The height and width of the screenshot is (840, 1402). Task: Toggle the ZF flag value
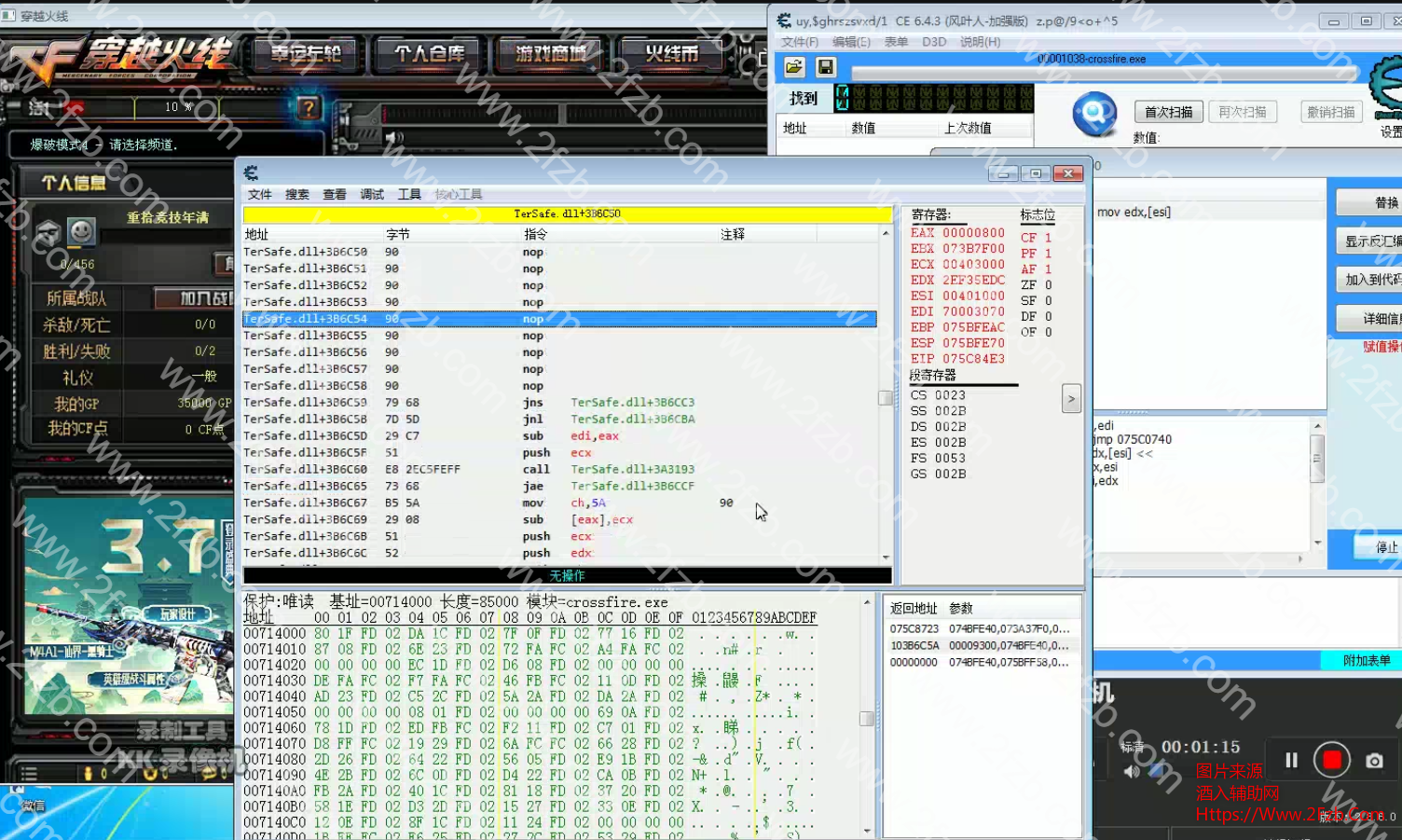point(1048,285)
